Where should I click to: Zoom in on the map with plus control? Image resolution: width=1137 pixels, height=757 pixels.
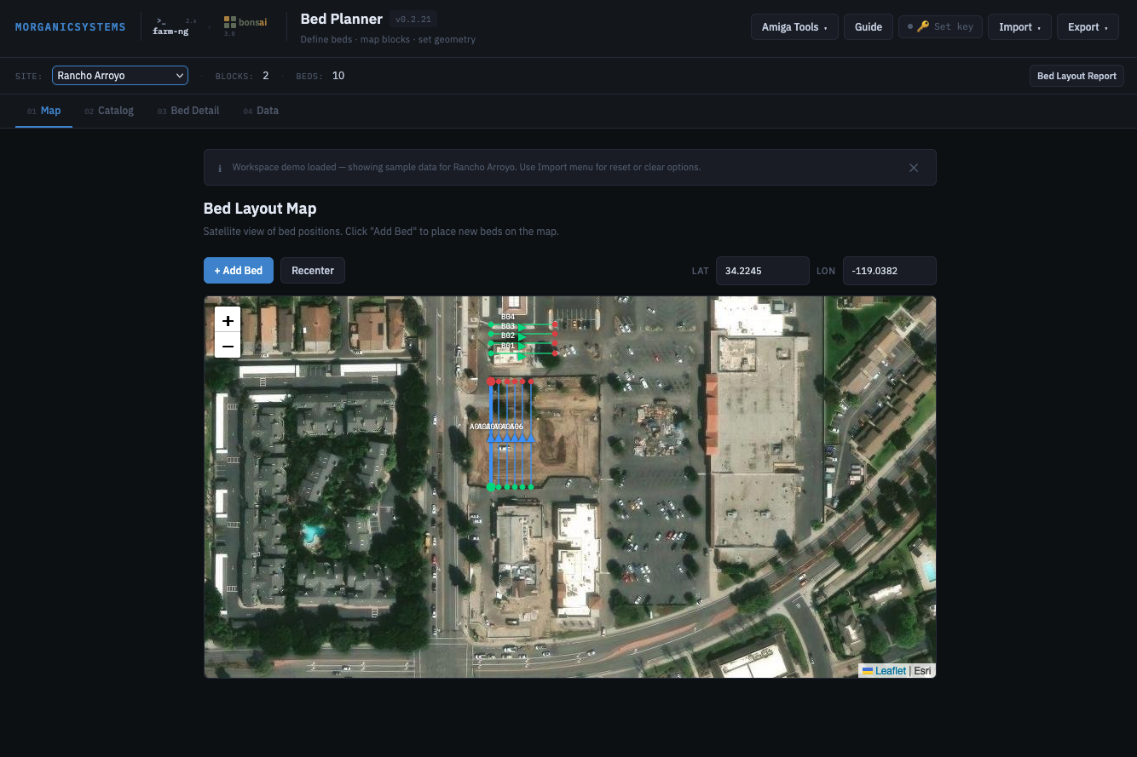228,321
